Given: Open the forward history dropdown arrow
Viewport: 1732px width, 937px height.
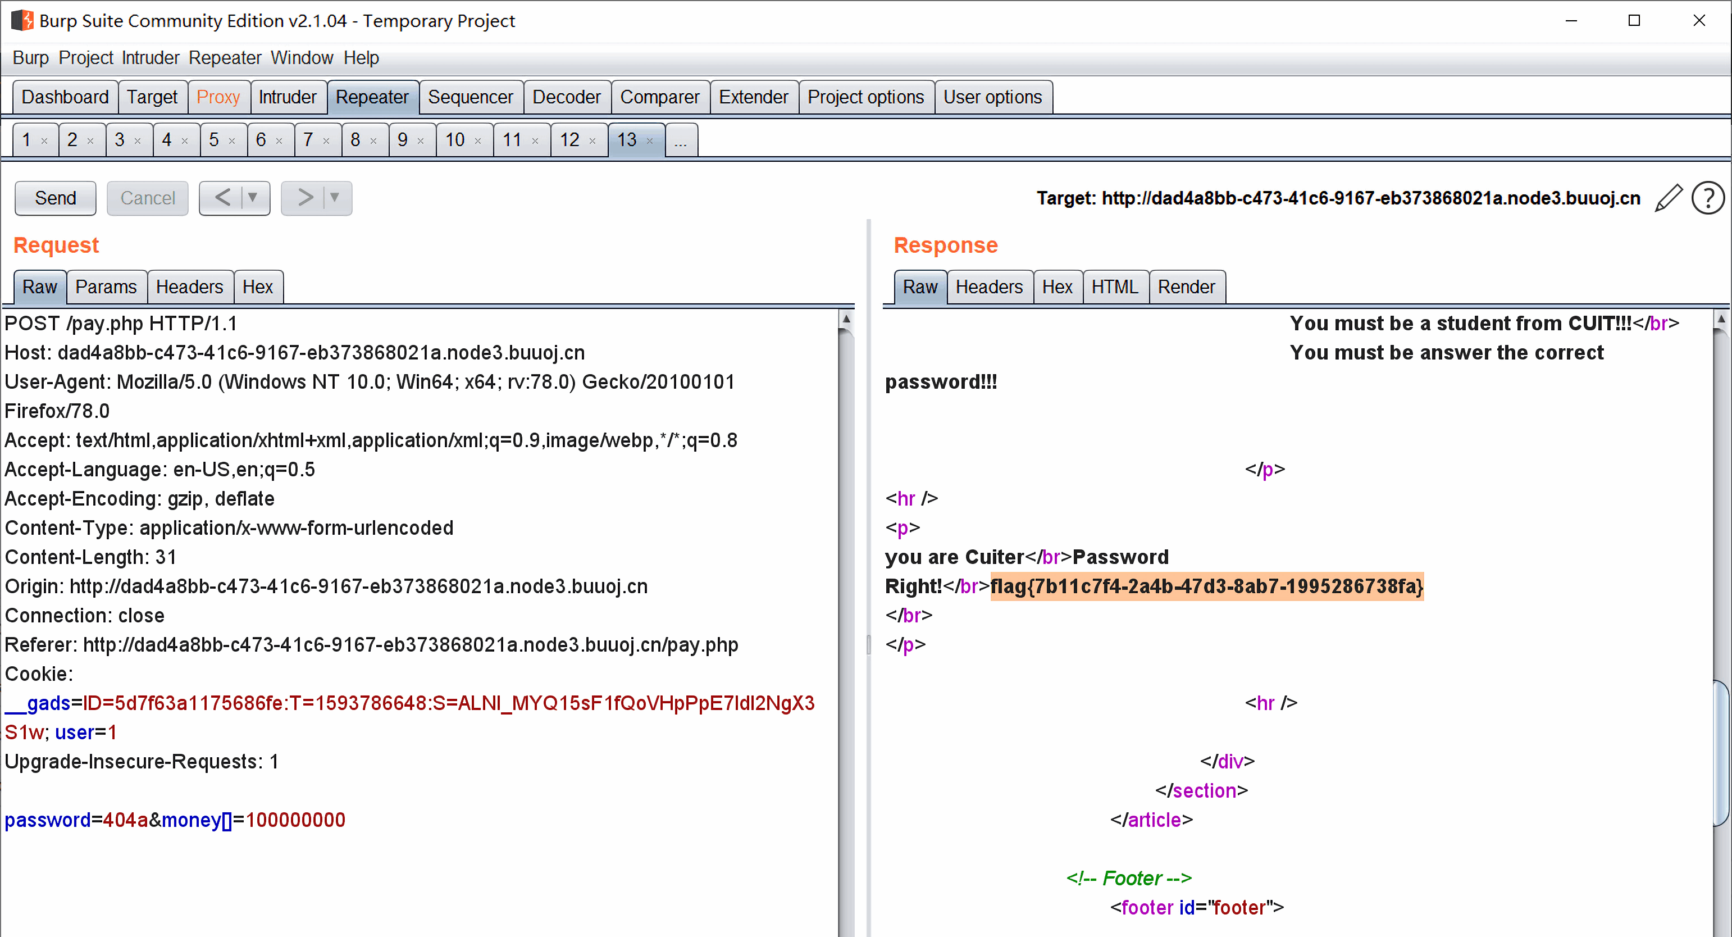Looking at the screenshot, I should point(334,198).
